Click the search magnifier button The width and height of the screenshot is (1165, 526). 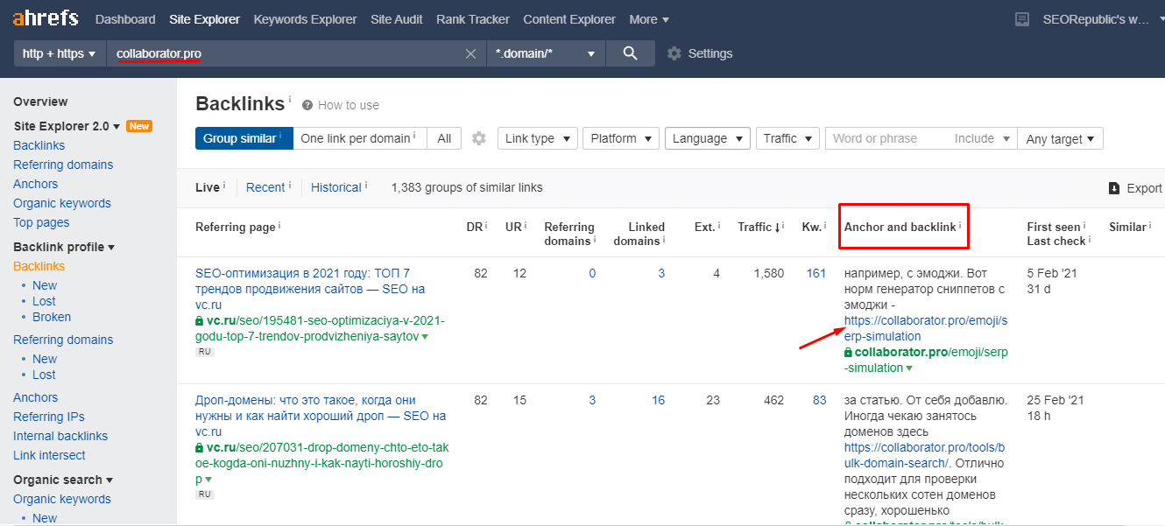630,53
